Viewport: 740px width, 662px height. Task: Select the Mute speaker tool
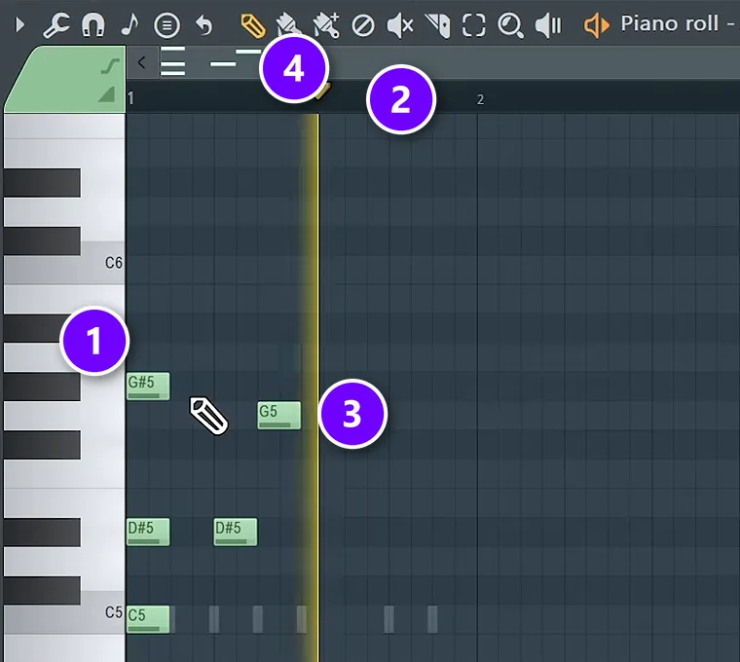tap(400, 25)
